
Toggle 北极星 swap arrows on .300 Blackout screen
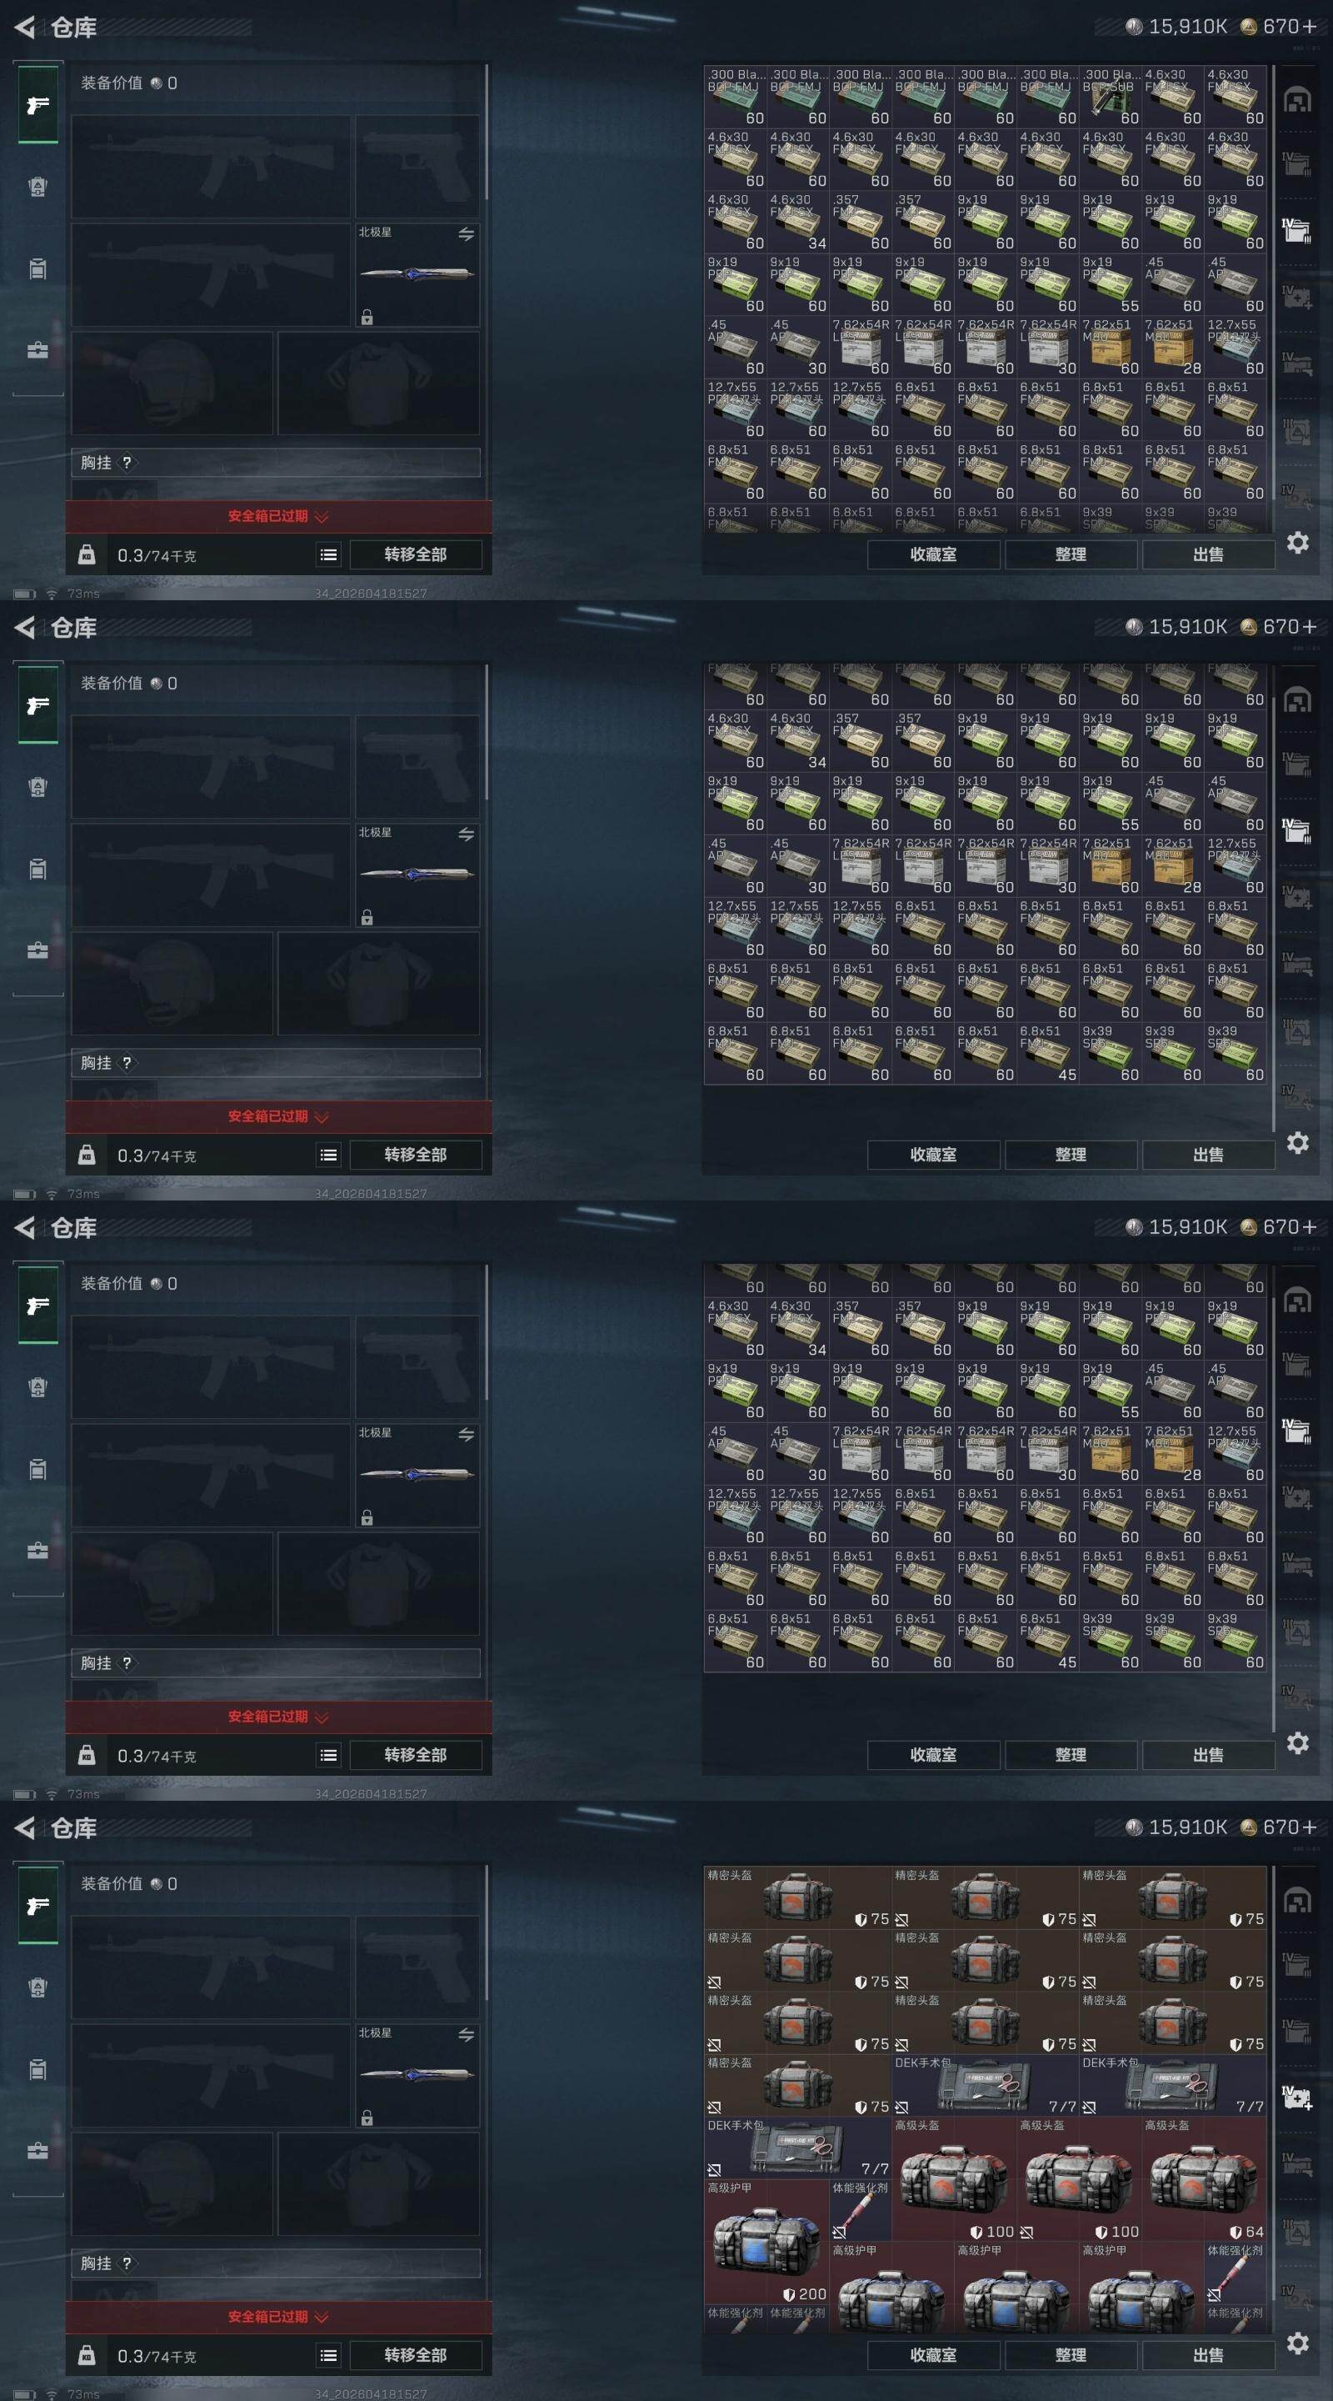pos(466,234)
